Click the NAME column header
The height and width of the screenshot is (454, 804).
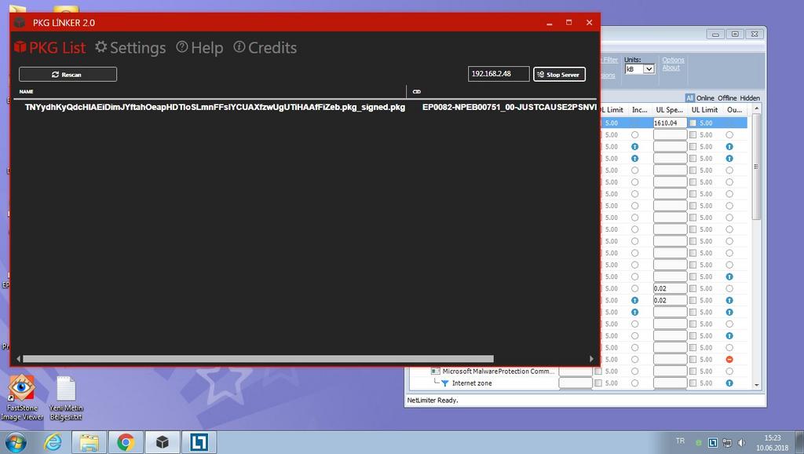click(x=26, y=91)
